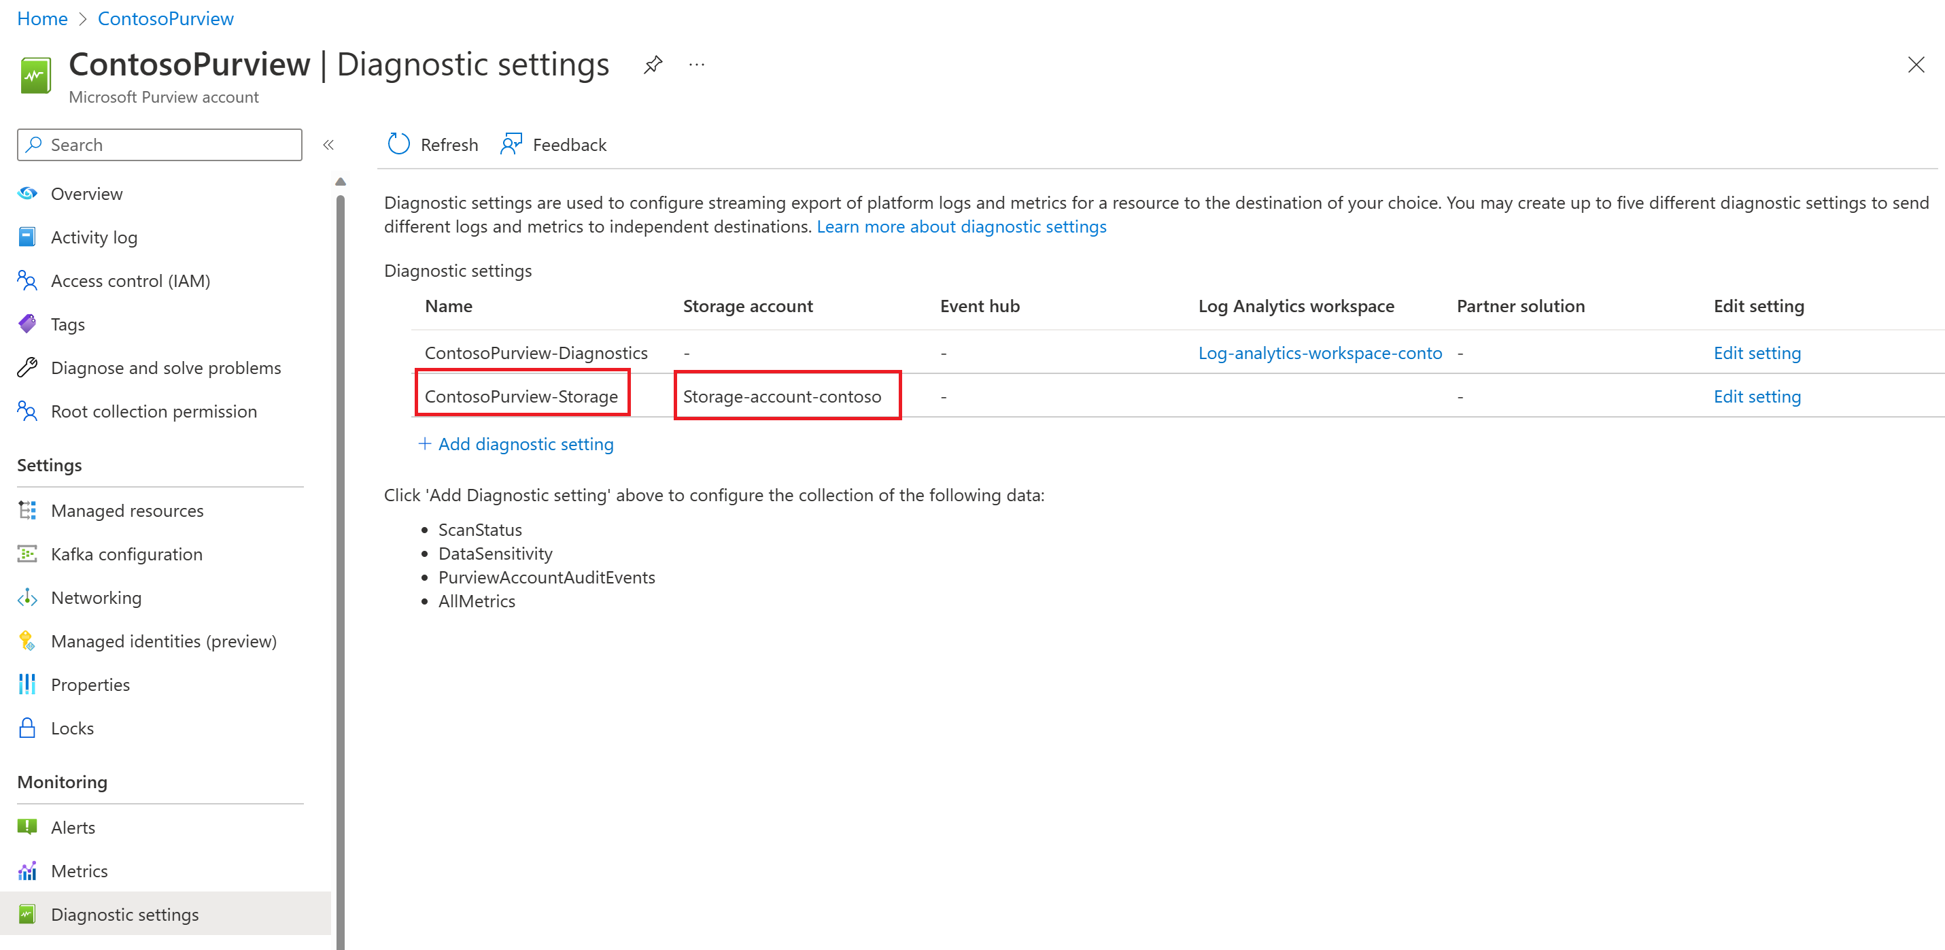Image resolution: width=1945 pixels, height=950 pixels.
Task: Open the Overview menu item
Action: pyautogui.click(x=86, y=194)
